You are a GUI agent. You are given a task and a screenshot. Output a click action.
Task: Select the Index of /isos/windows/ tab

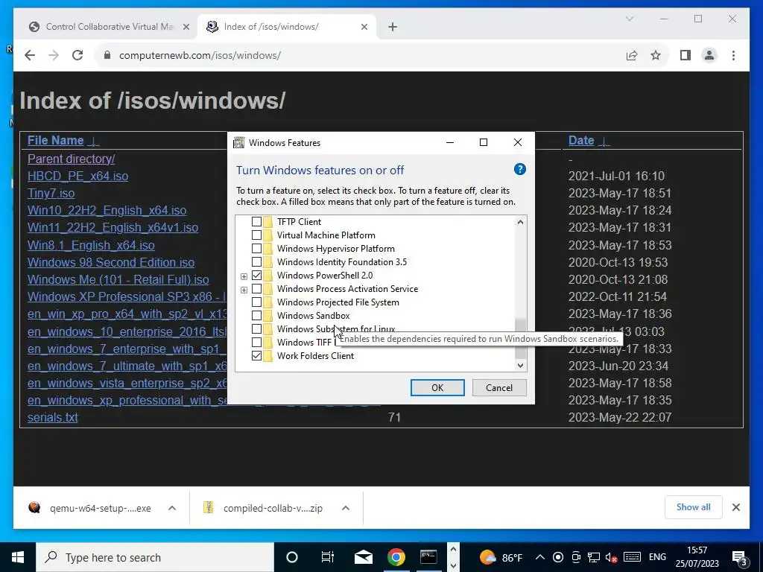point(287,27)
